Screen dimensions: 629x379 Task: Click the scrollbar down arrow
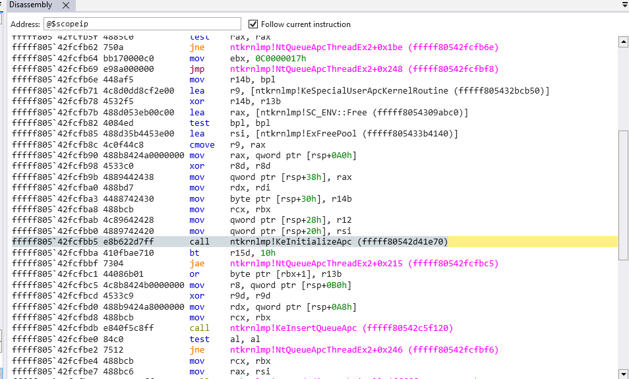622,373
